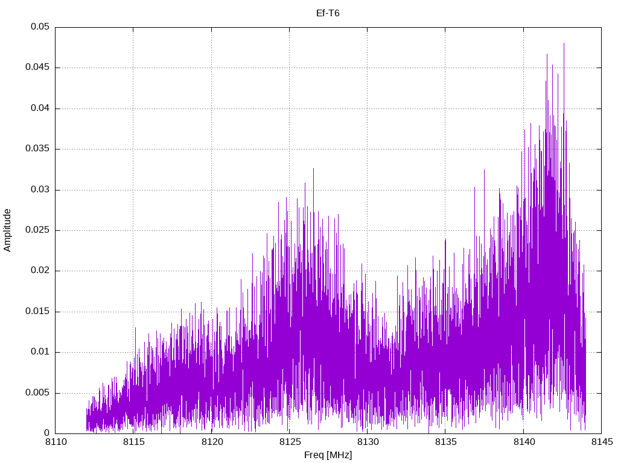Viewport: 618px width, 463px height.
Task: Click the plot title Ef-T6
Action: (x=328, y=13)
